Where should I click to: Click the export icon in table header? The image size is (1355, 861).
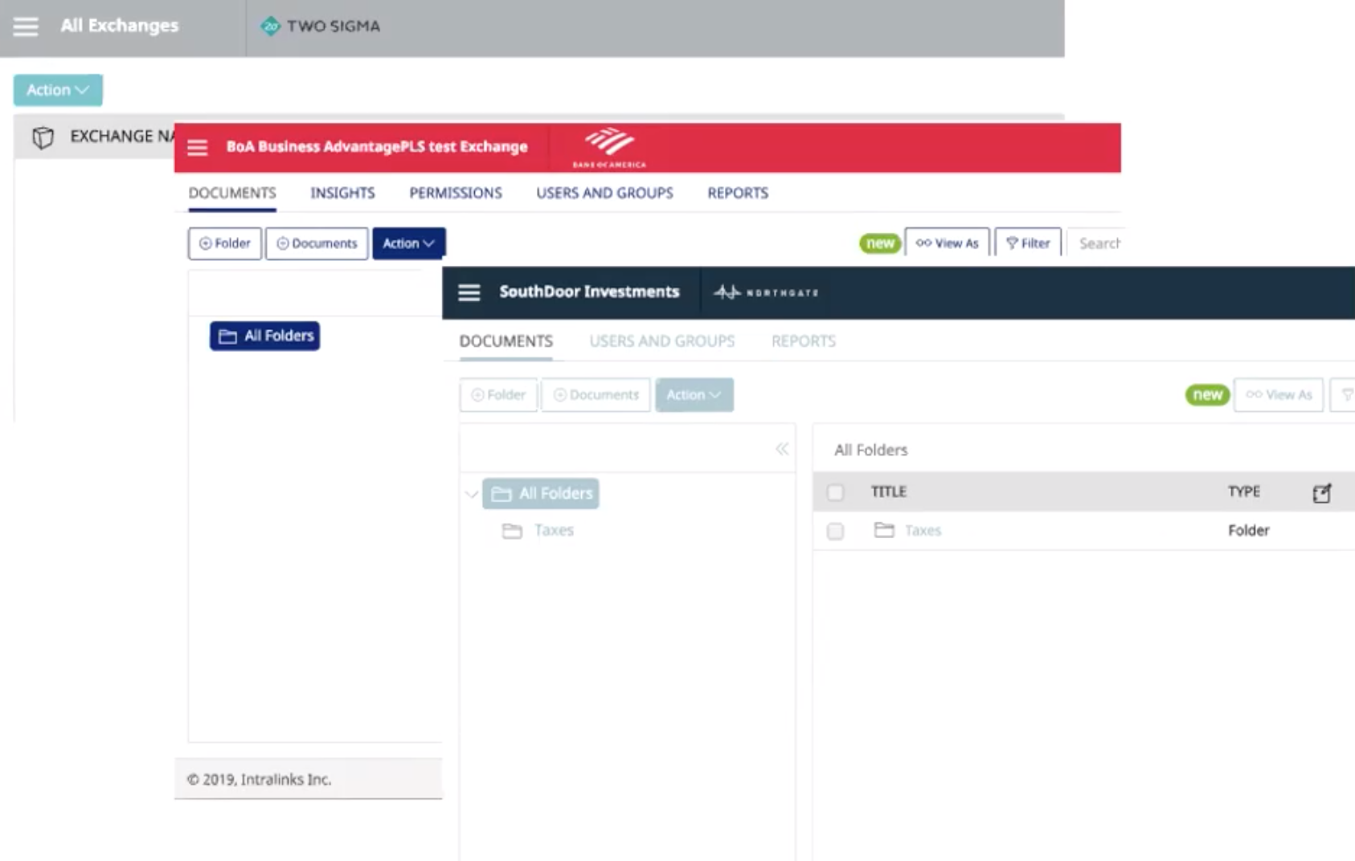pos(1322,493)
